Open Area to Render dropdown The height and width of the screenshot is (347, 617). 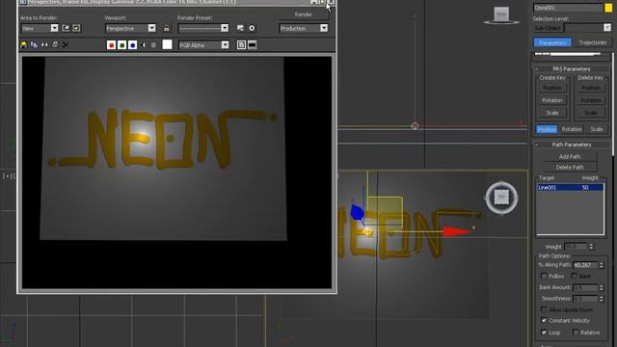click(x=40, y=28)
